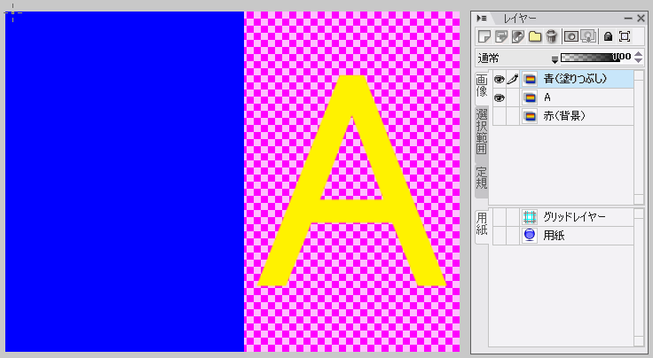Close the レイヤー palette
This screenshot has width=653, height=358.
click(641, 19)
